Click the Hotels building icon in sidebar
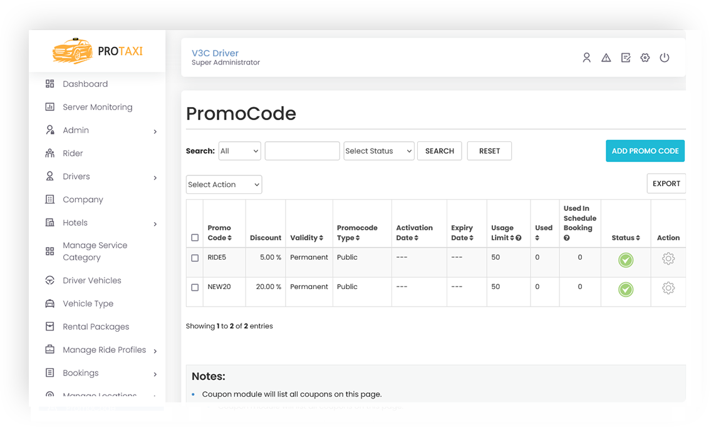Image resolution: width=711 pixels, height=428 pixels. pyautogui.click(x=50, y=222)
